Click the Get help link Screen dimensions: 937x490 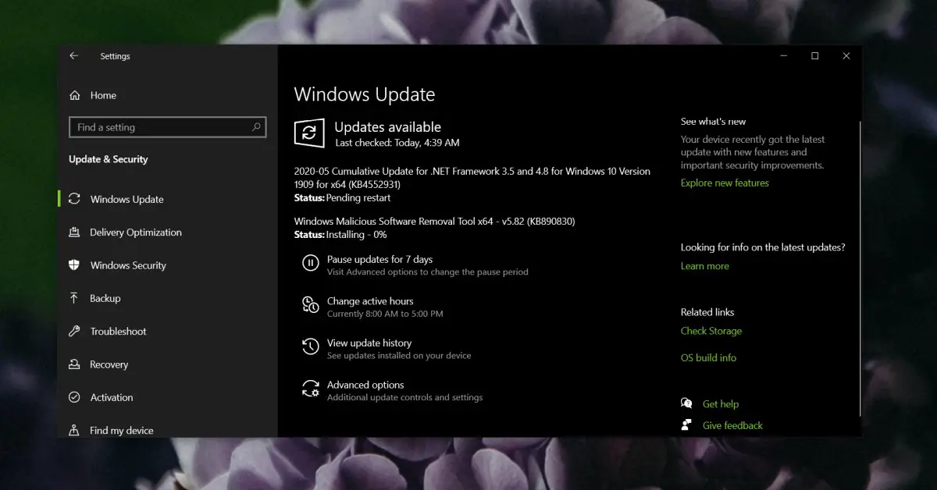(x=721, y=404)
